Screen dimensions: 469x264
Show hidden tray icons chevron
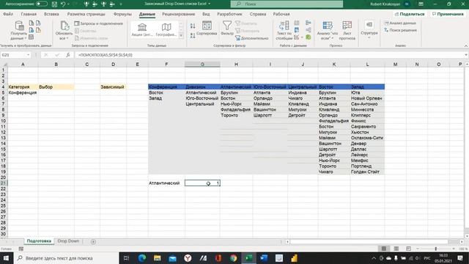coord(374,258)
